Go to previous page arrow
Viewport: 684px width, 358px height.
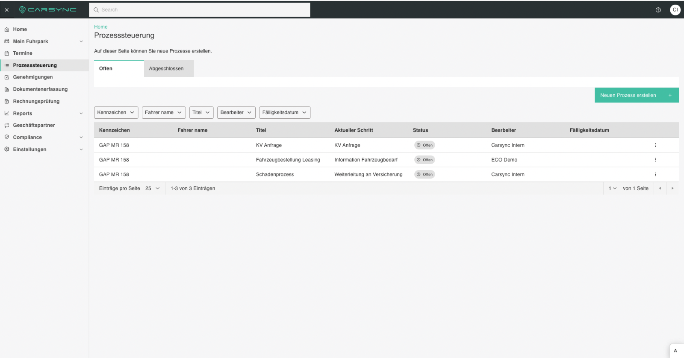(660, 188)
